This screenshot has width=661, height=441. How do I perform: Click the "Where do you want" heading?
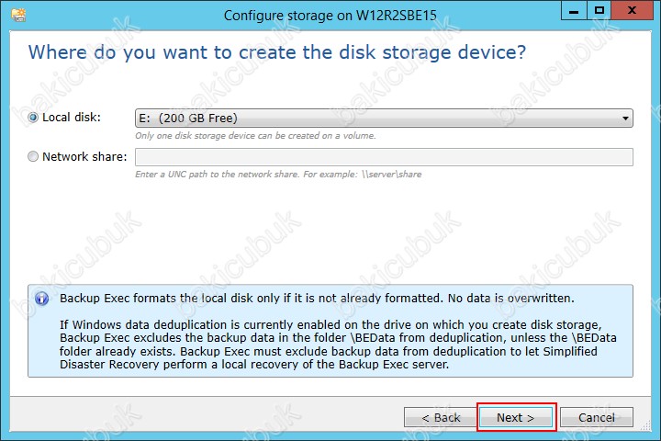coord(277,52)
